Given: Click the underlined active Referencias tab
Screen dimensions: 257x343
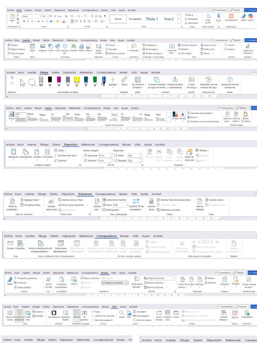Looking at the screenshot, I should [x=85, y=194].
